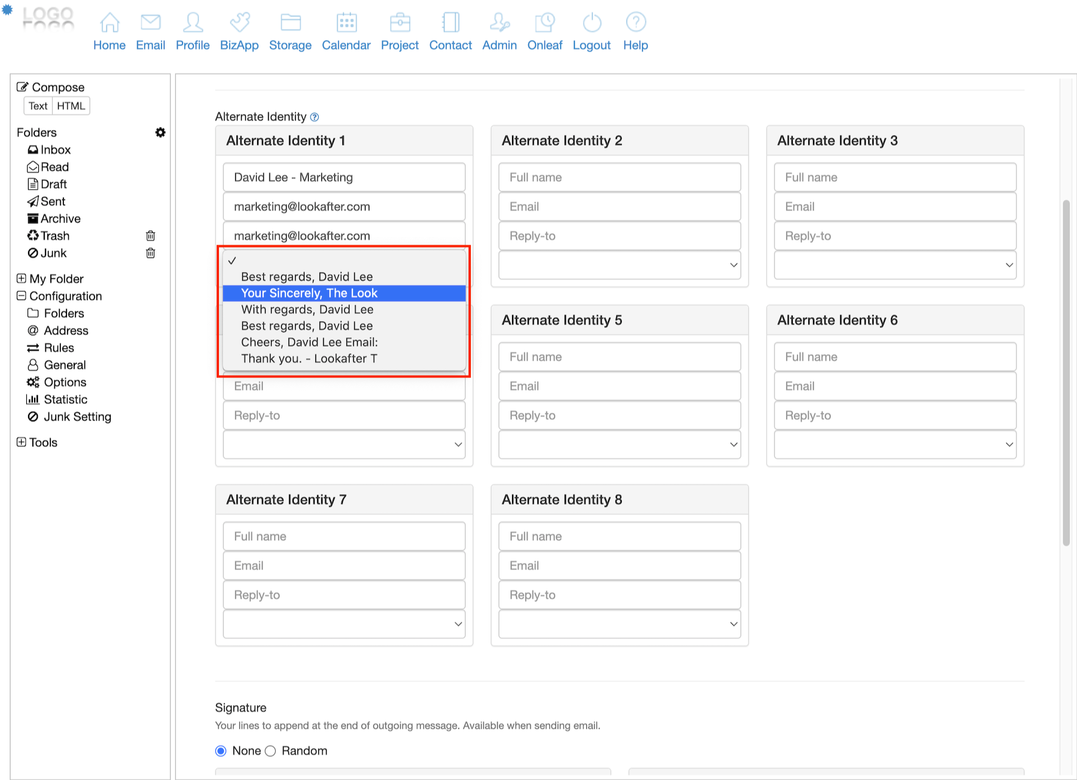
Task: Expand the My Folder tree
Action: 22,278
